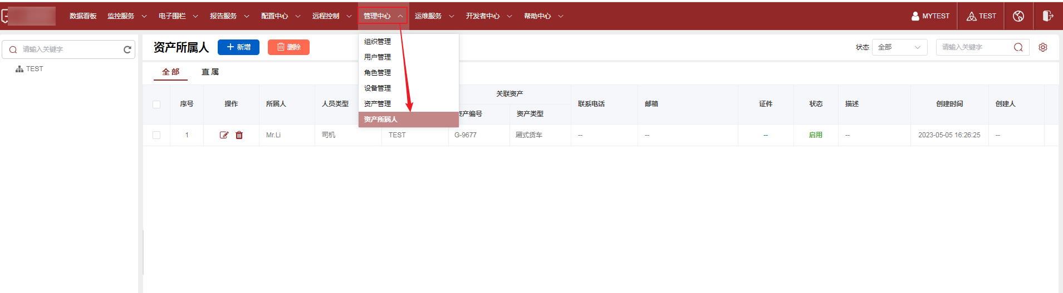Screen dimensions: 1063x293
Task: Click the logout icon in top bar
Action: coord(1047,16)
